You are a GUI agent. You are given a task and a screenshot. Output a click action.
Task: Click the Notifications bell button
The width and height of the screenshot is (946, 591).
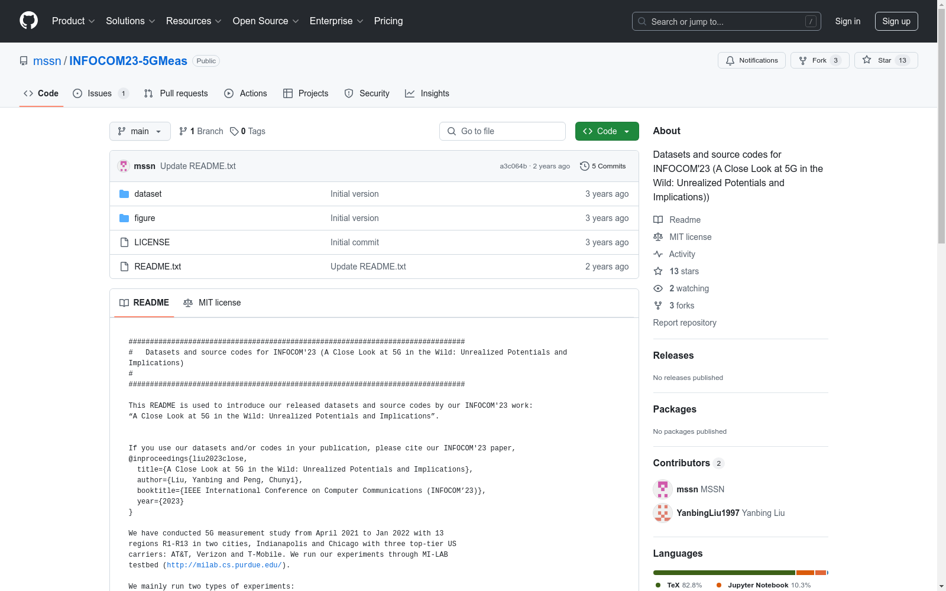pyautogui.click(x=751, y=60)
